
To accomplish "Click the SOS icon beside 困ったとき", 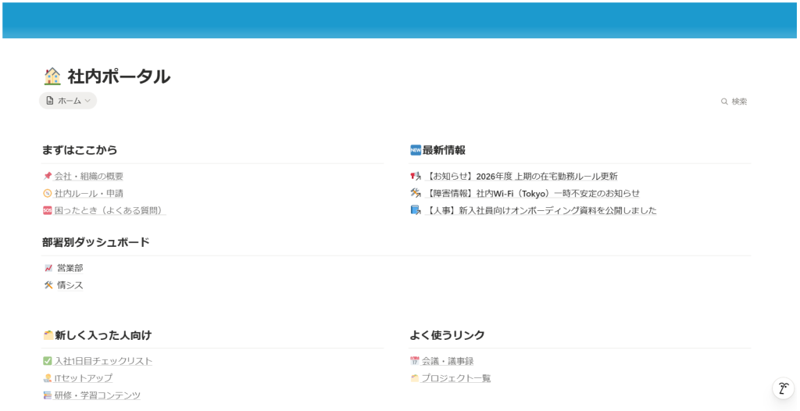I will (x=48, y=211).
